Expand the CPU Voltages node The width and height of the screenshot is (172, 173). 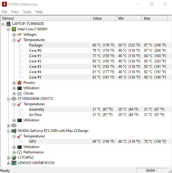pyautogui.click(x=14, y=35)
